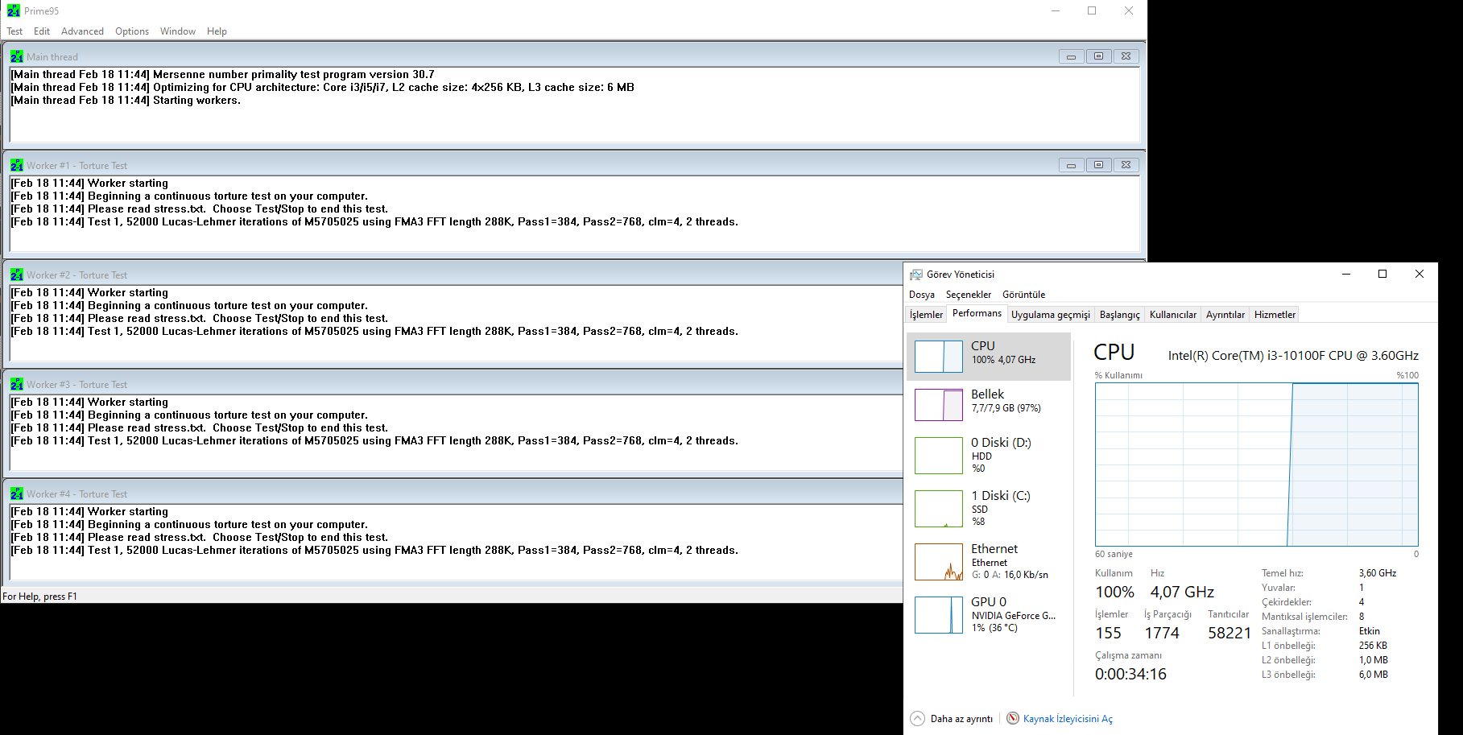This screenshot has height=735, width=1463.
Task: Click the Kaynak İzleyicisi resource monitor icon
Action: (x=1012, y=718)
